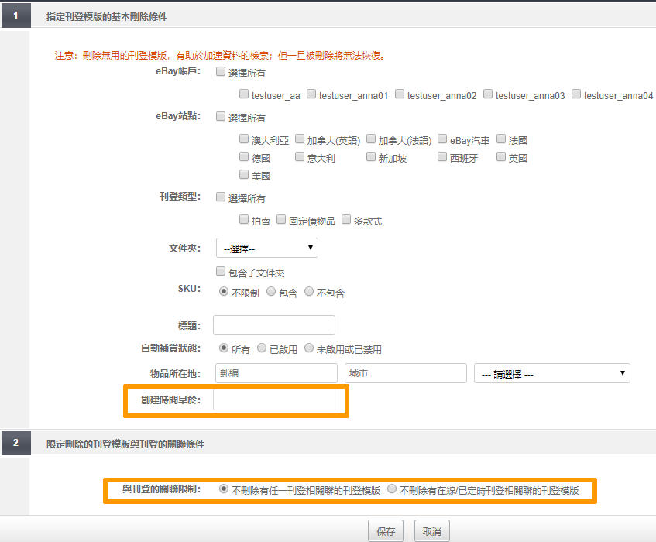Viewport: 656px width, 542px height.
Task: Click the 創建時間早於 date field
Action: [274, 400]
